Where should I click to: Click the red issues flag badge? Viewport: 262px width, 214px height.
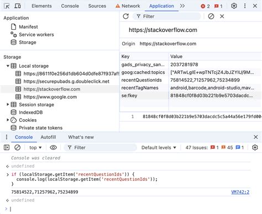(x=218, y=6)
